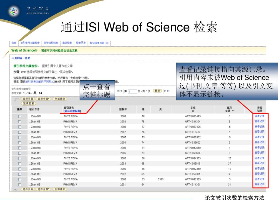Tick checkbox for row ARTN 043619

coord(20,148)
